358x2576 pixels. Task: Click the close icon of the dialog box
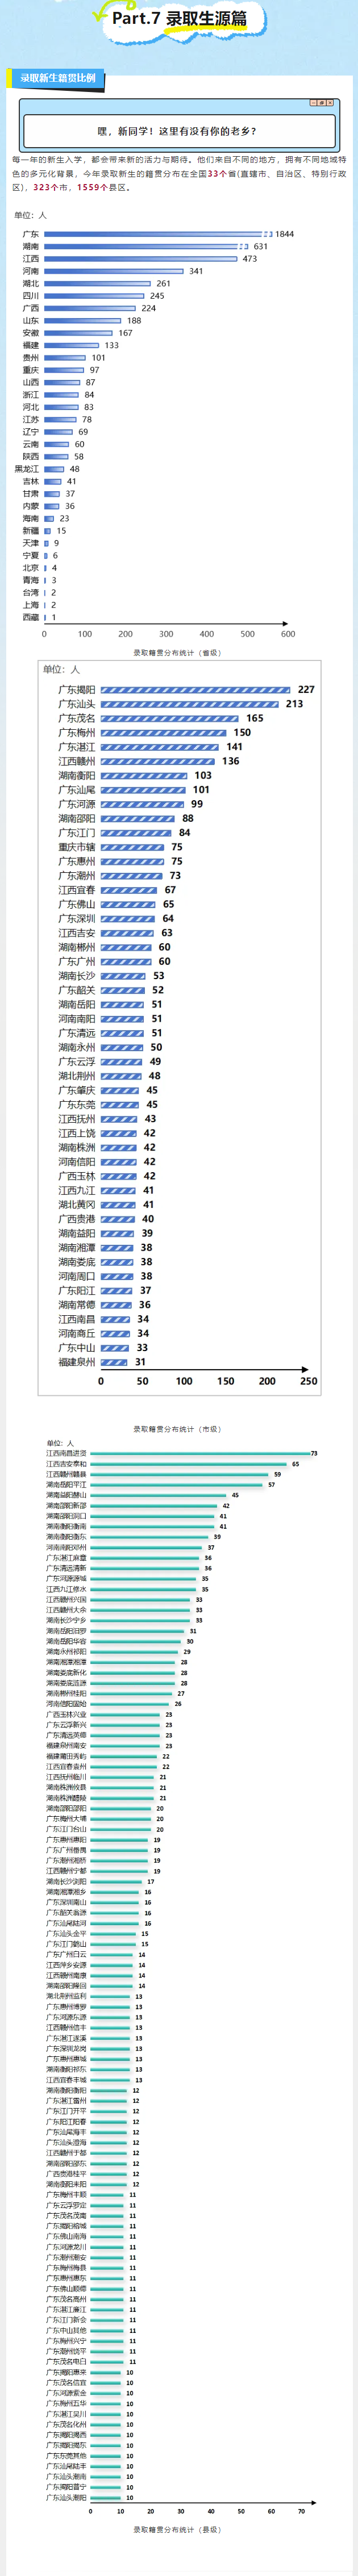point(330,102)
